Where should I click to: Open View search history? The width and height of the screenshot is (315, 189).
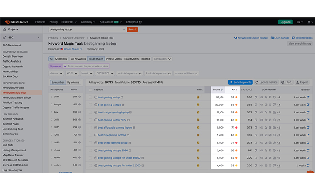pyautogui.click(x=300, y=43)
